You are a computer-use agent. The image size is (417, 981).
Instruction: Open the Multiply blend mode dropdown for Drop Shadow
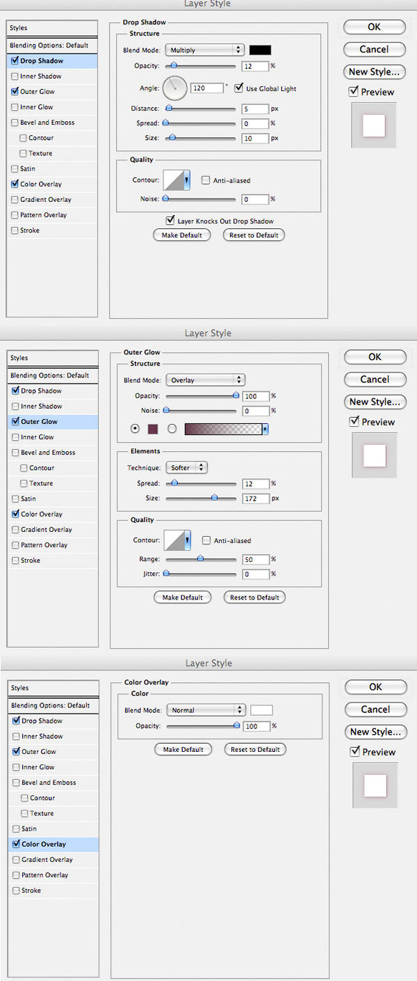[204, 50]
